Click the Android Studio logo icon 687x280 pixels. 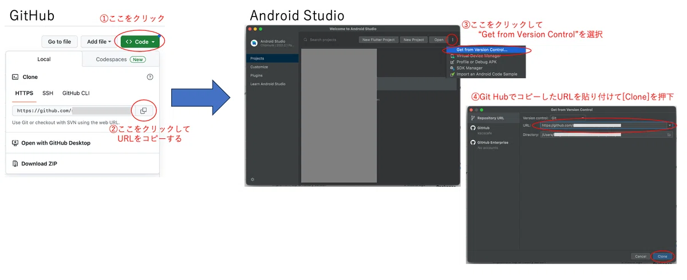pos(254,42)
